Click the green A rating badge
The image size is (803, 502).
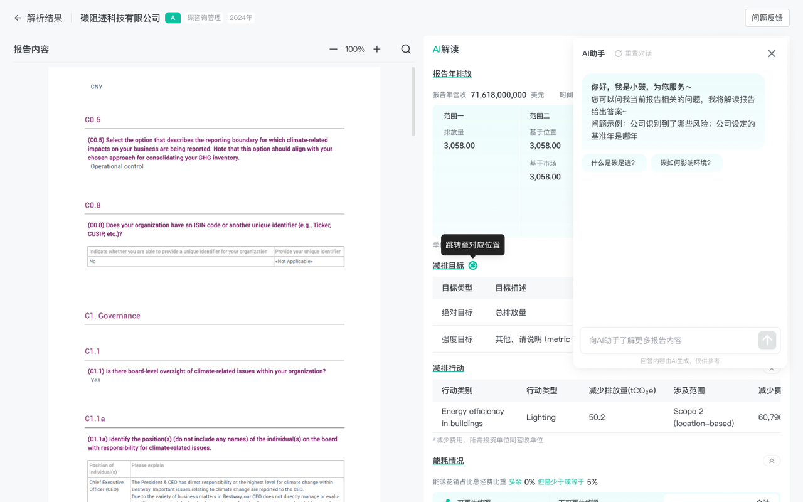click(x=173, y=18)
